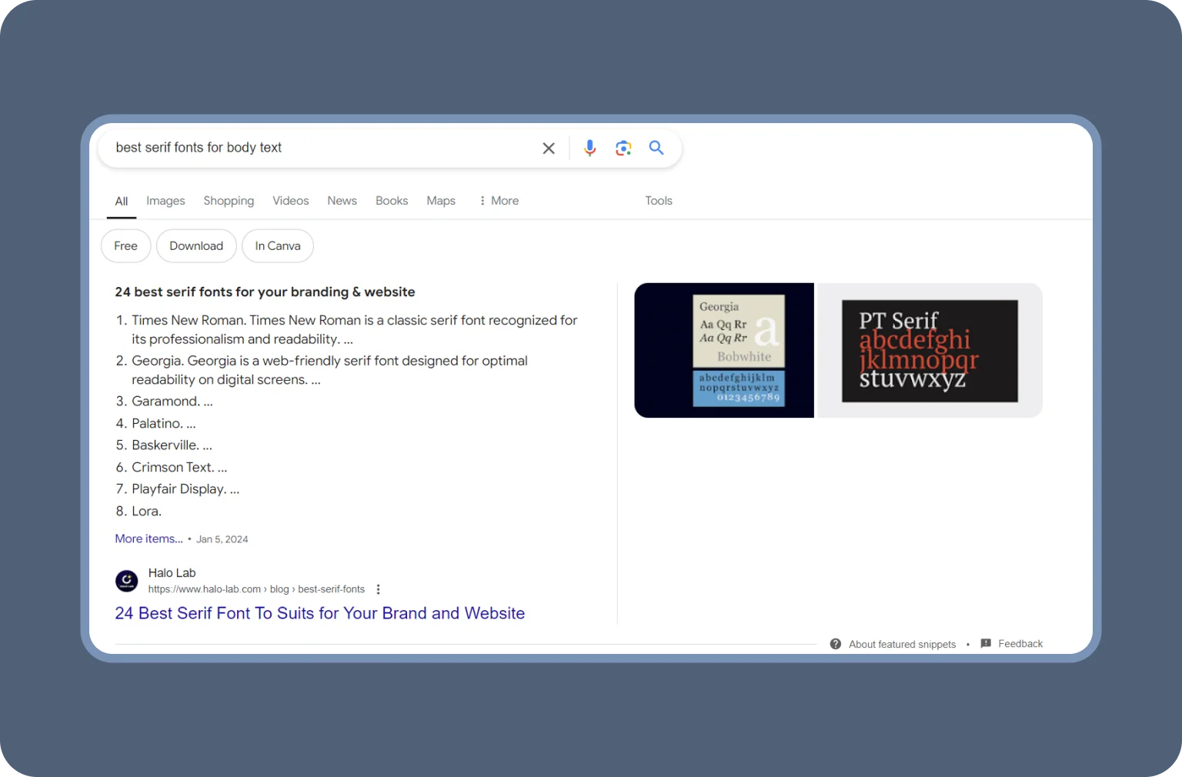Click the Lora list entry
The image size is (1182, 777).
(x=146, y=512)
